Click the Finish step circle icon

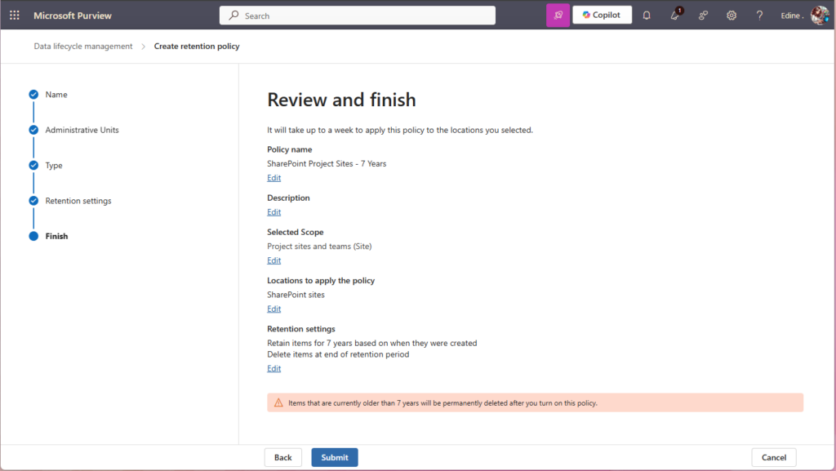(x=33, y=236)
